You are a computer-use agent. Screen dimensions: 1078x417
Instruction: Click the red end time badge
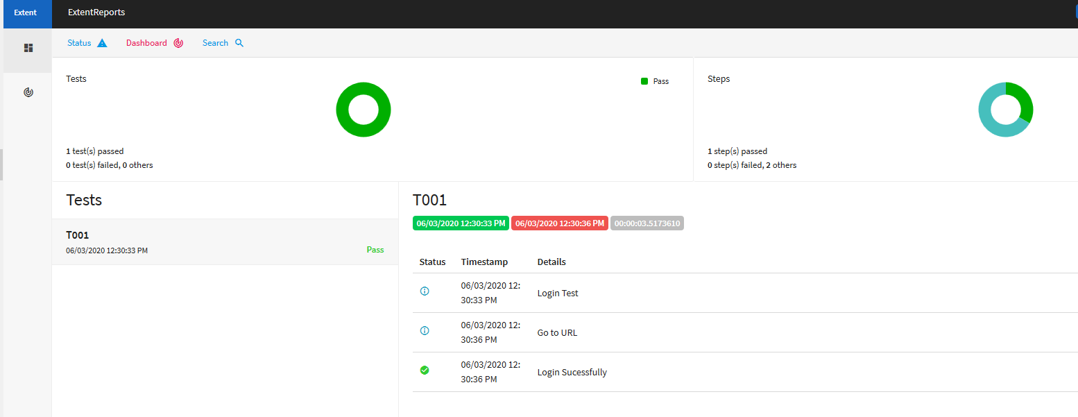(560, 223)
